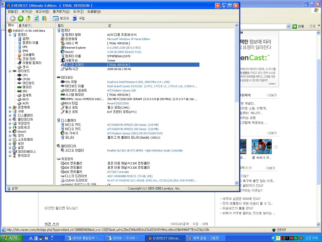Click the Refresh toolbar icon
Image resolution: width=322 pixels, height=242 pixels.
(36, 18)
